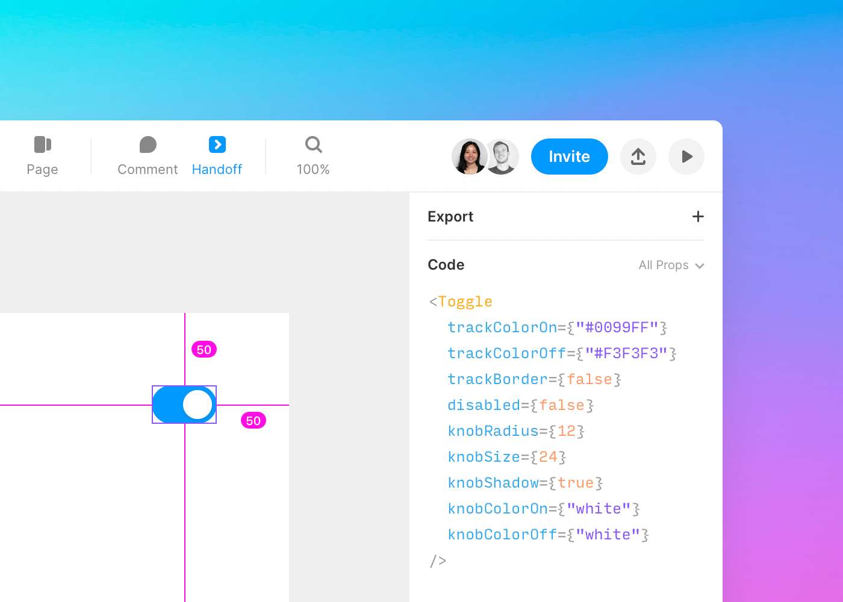Select the knobSize={24} line
The width and height of the screenshot is (843, 602).
click(x=507, y=457)
